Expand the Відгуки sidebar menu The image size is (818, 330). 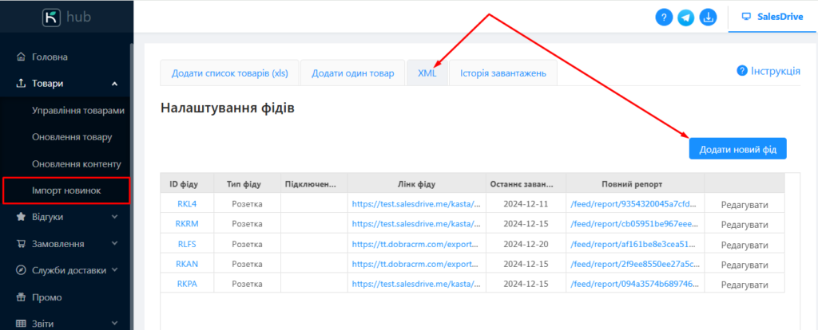click(x=114, y=217)
